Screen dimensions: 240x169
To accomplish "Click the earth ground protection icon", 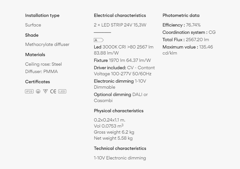I will click(38, 92).
